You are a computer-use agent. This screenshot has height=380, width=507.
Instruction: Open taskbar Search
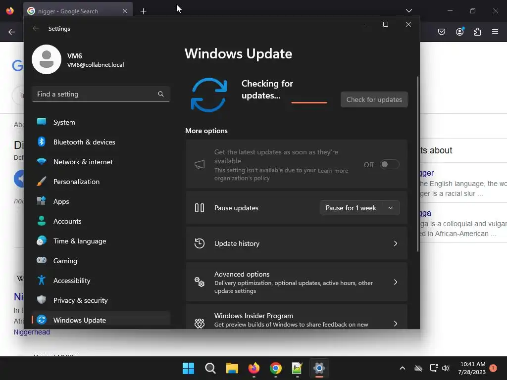click(210, 368)
